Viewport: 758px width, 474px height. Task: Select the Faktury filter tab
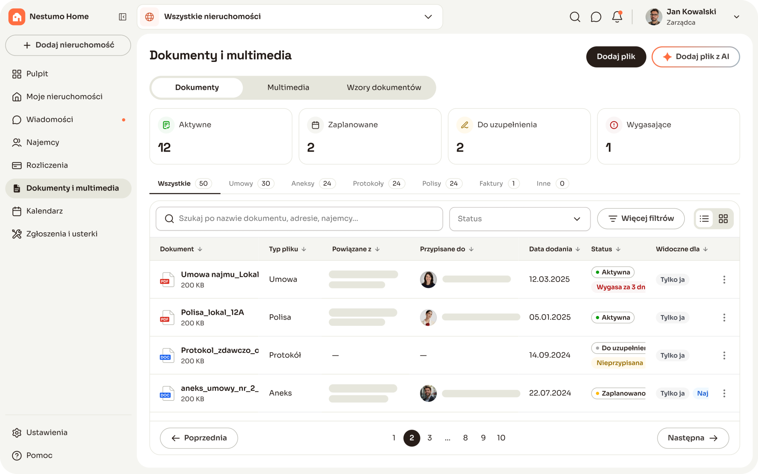point(500,184)
